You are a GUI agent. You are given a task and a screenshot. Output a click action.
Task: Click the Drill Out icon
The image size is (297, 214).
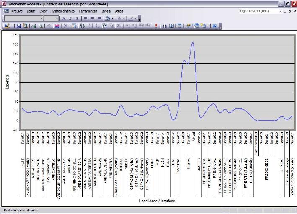pos(148,25)
